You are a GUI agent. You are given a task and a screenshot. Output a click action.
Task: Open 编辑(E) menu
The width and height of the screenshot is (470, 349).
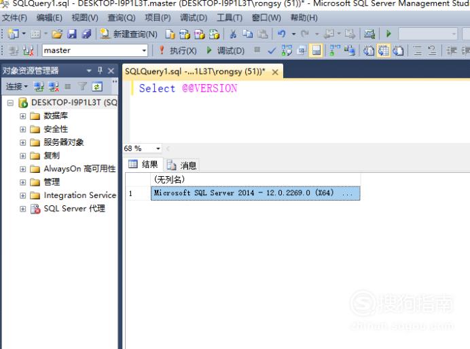[x=49, y=18]
